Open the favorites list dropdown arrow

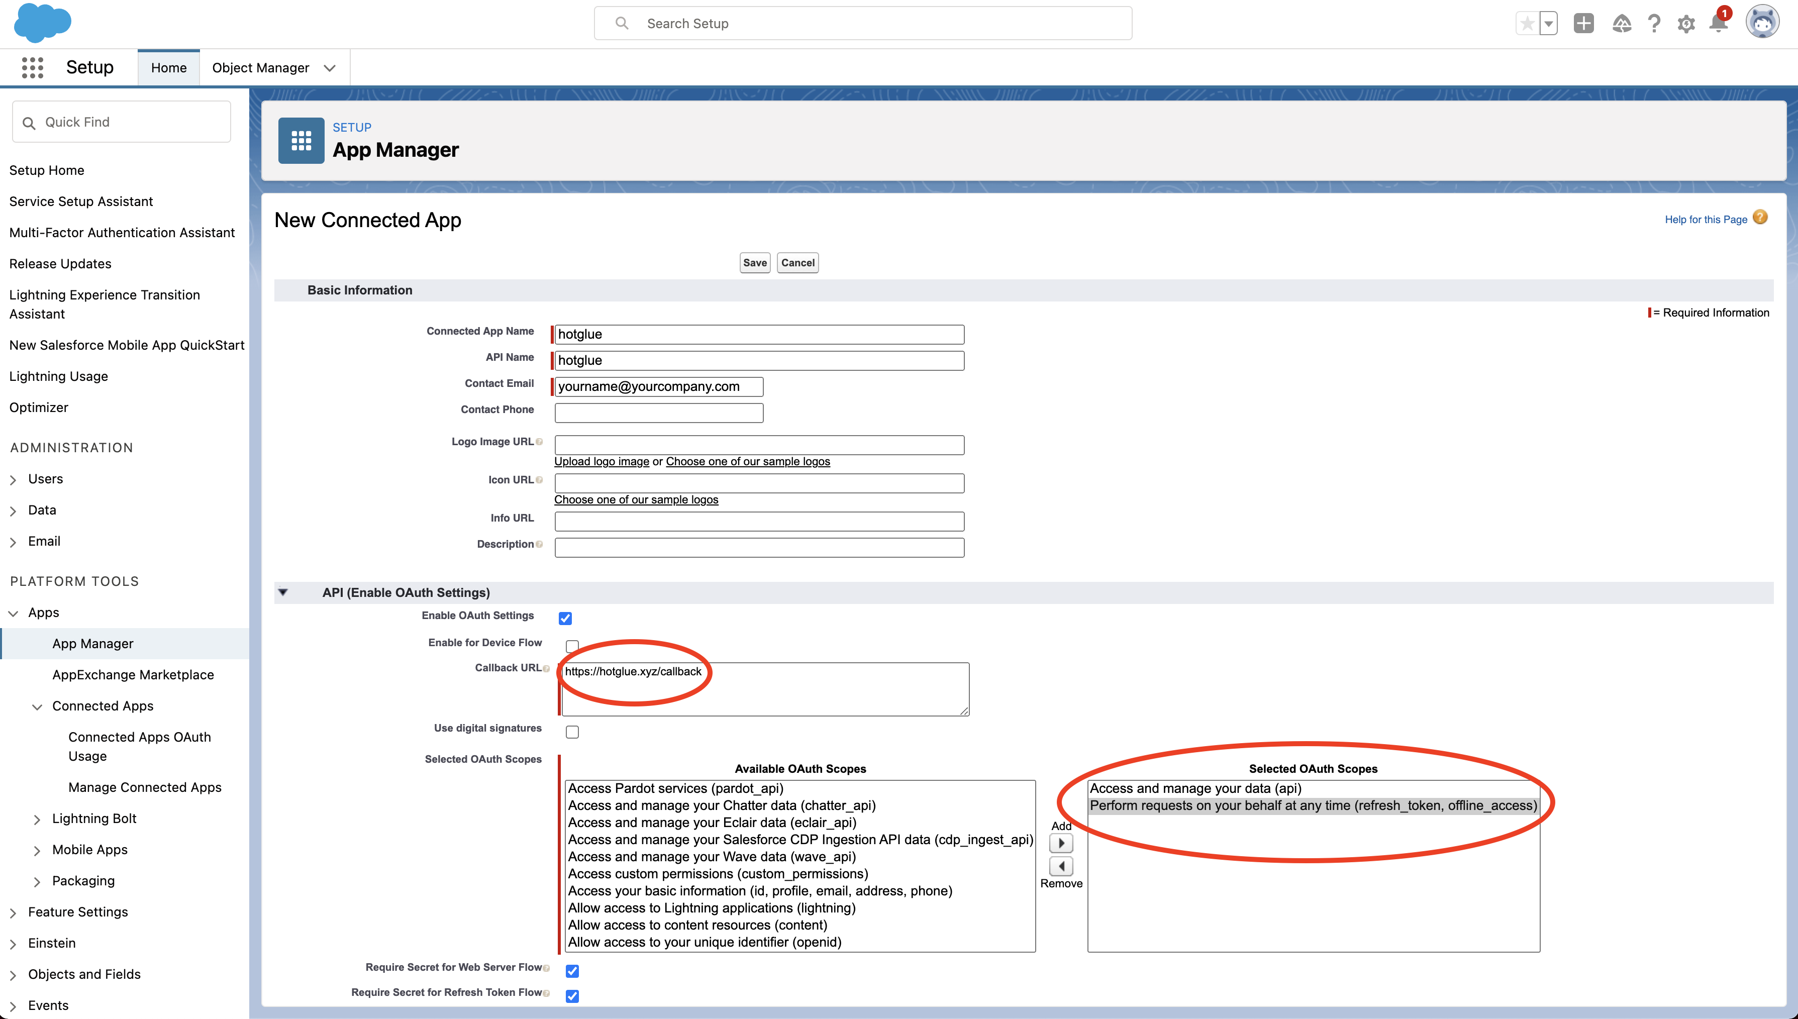pos(1548,24)
